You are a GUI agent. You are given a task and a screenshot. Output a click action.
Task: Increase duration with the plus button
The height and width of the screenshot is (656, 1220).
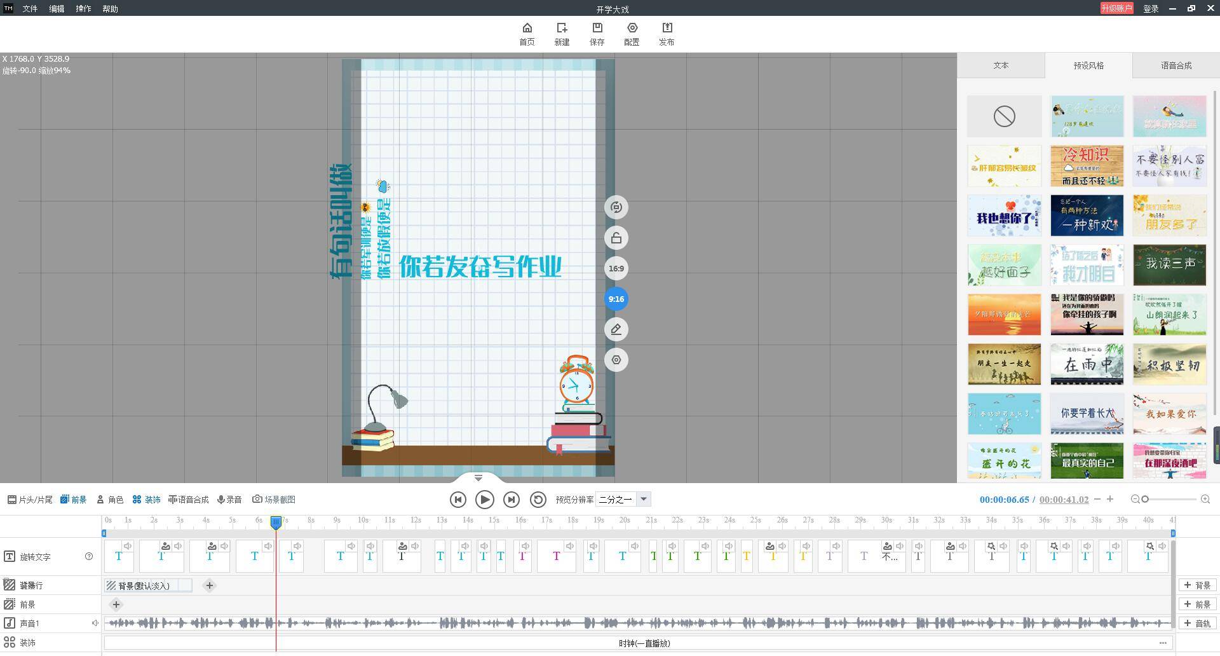(1110, 499)
